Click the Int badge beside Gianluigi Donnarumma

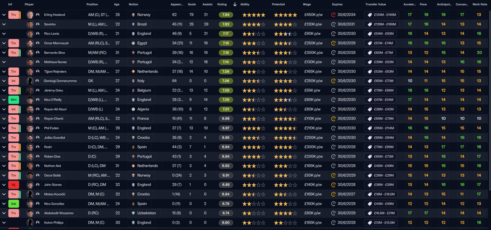click(x=13, y=81)
